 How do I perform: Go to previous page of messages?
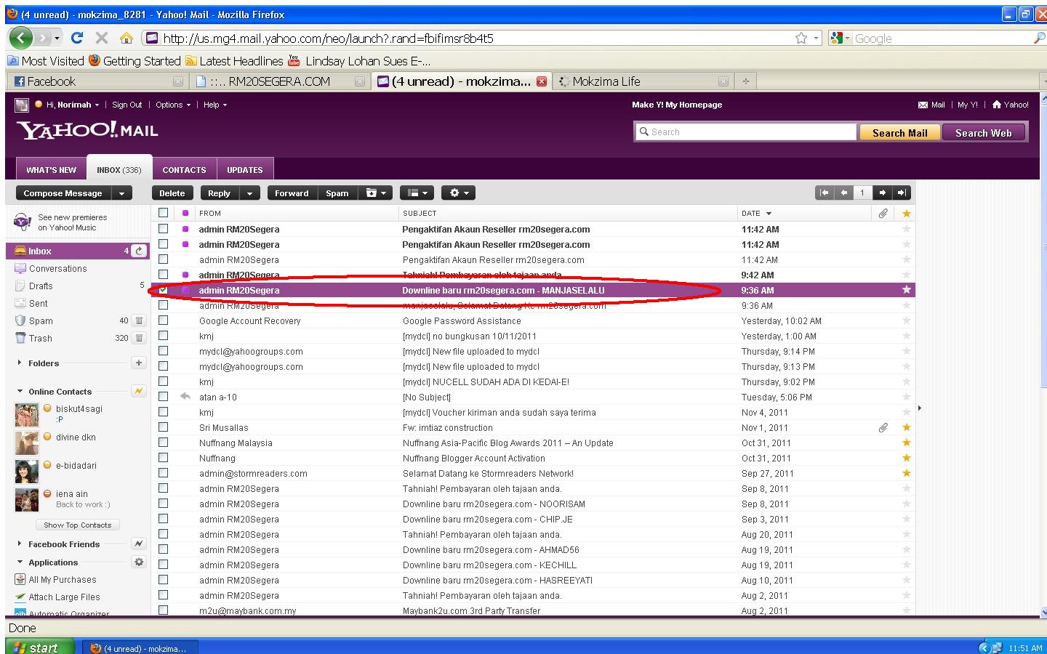point(843,193)
